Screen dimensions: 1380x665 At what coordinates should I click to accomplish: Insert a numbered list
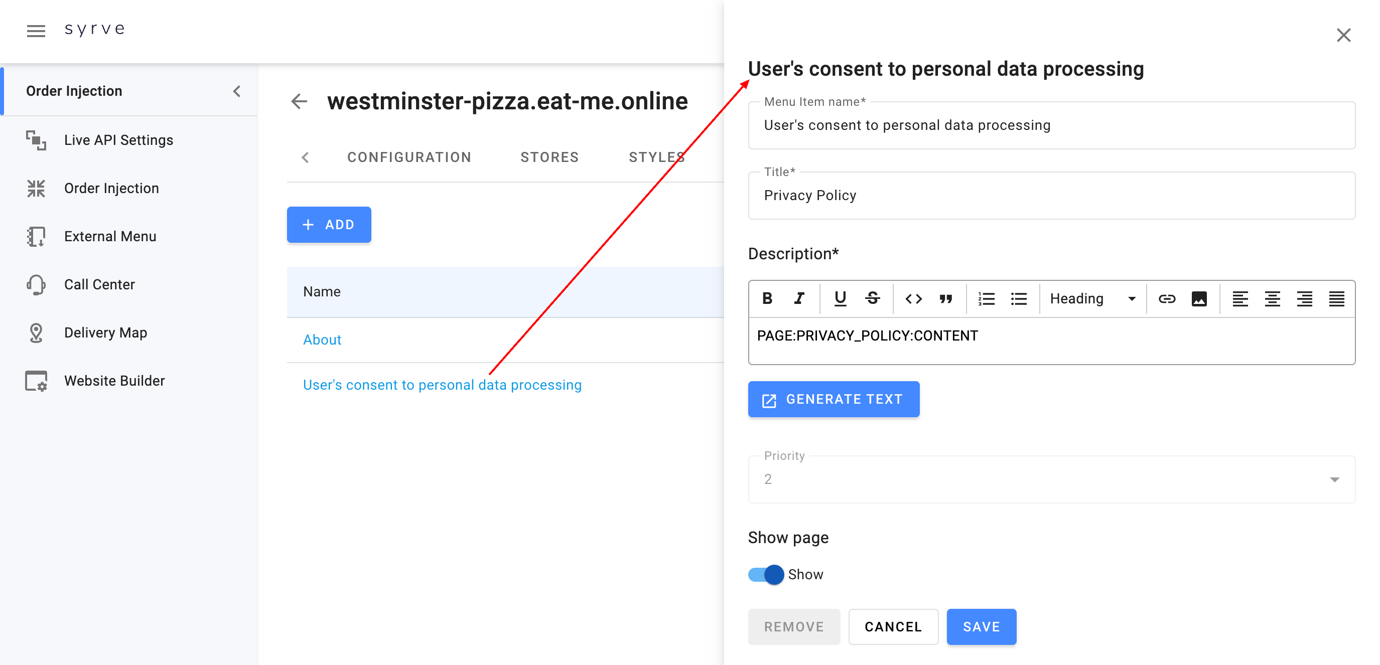(986, 298)
